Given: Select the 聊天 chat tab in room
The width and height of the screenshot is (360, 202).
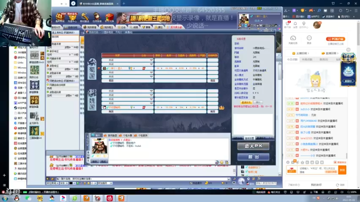Looking at the screenshot, I should [x=96, y=136].
